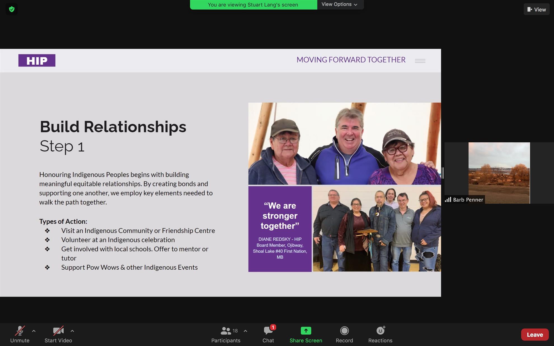Expand chevron next to Participants count
Image resolution: width=554 pixels, height=346 pixels.
click(x=245, y=331)
